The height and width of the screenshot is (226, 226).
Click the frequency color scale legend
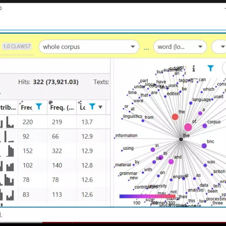coord(147,196)
